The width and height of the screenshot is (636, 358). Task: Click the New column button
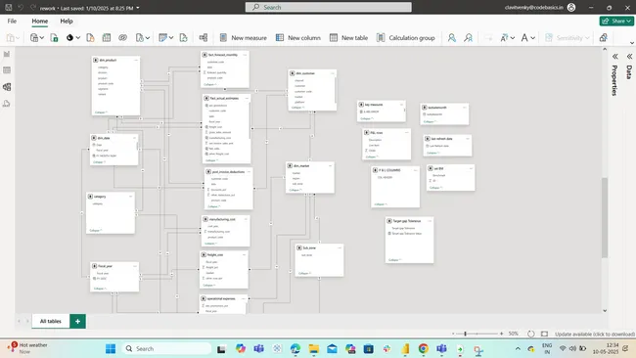298,38
